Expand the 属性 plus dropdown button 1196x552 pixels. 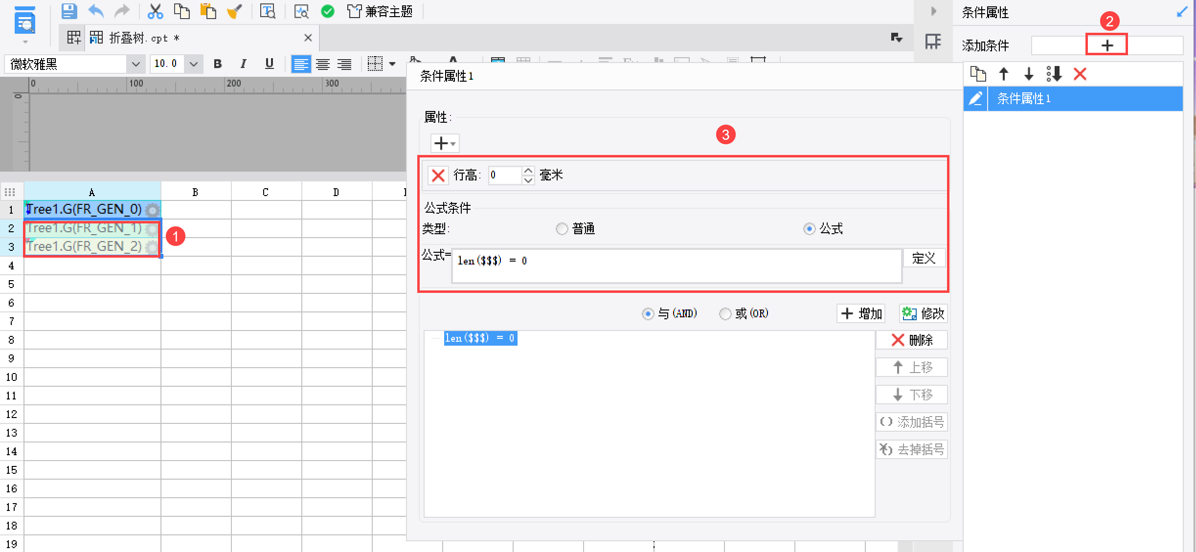(x=444, y=143)
